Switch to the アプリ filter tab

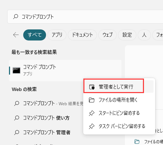(57, 35)
